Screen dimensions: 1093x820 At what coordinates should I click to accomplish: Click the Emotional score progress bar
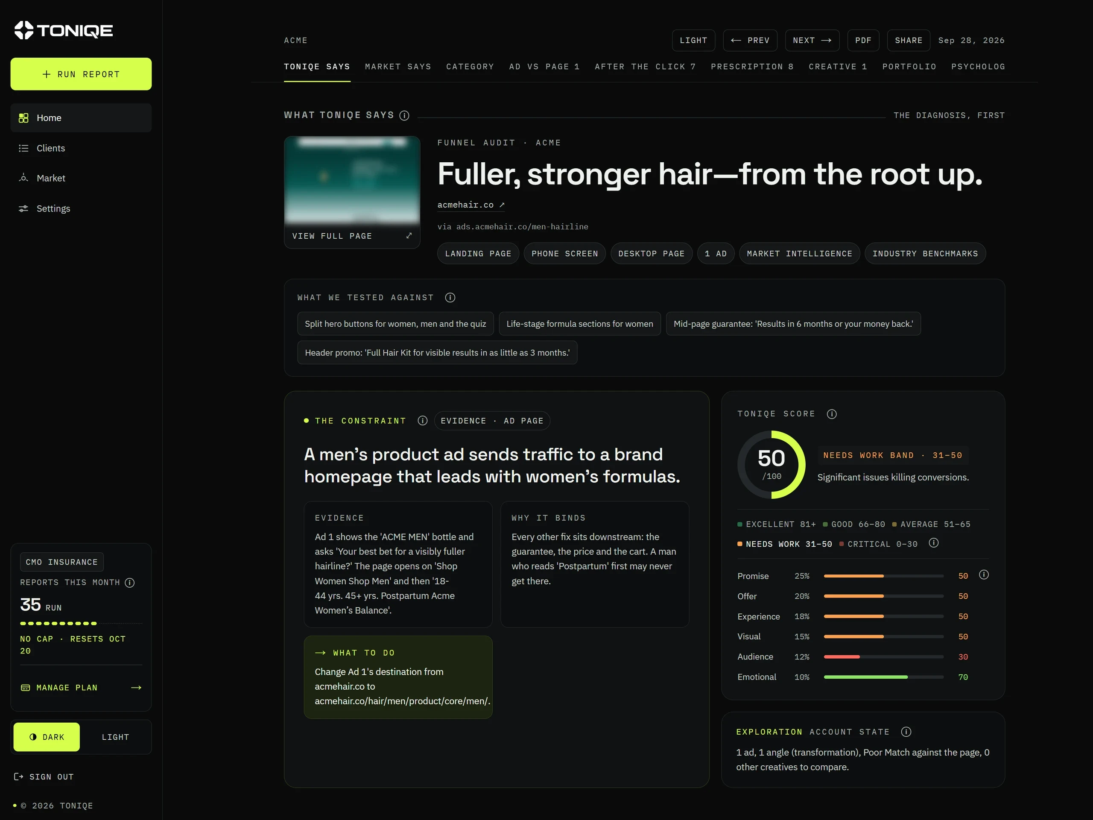pos(883,677)
